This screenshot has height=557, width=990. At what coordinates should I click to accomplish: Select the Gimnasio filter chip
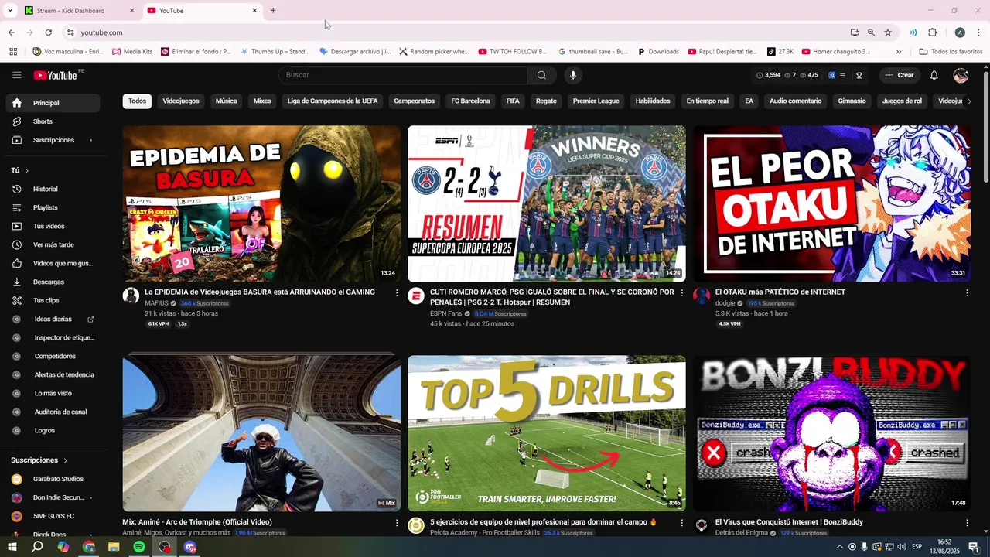pyautogui.click(x=852, y=101)
